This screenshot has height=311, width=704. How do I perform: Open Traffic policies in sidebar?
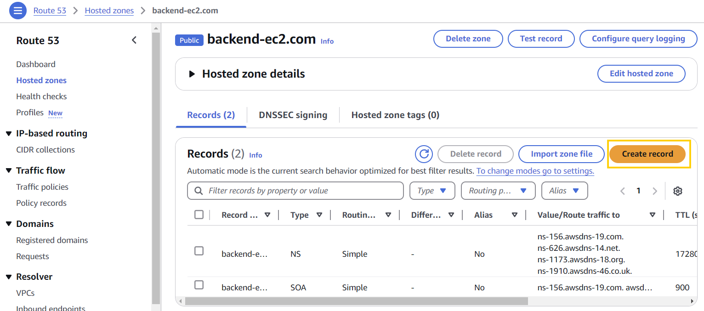42,187
